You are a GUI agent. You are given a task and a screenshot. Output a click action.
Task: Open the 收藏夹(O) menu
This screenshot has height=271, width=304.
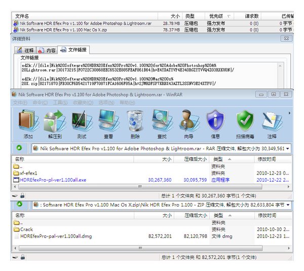point(83,103)
